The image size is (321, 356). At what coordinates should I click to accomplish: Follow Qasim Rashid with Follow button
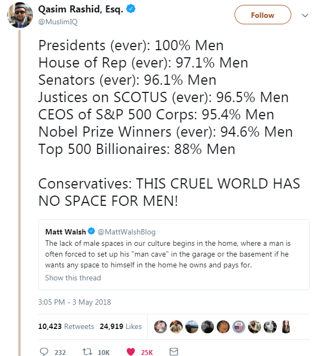pos(263,15)
